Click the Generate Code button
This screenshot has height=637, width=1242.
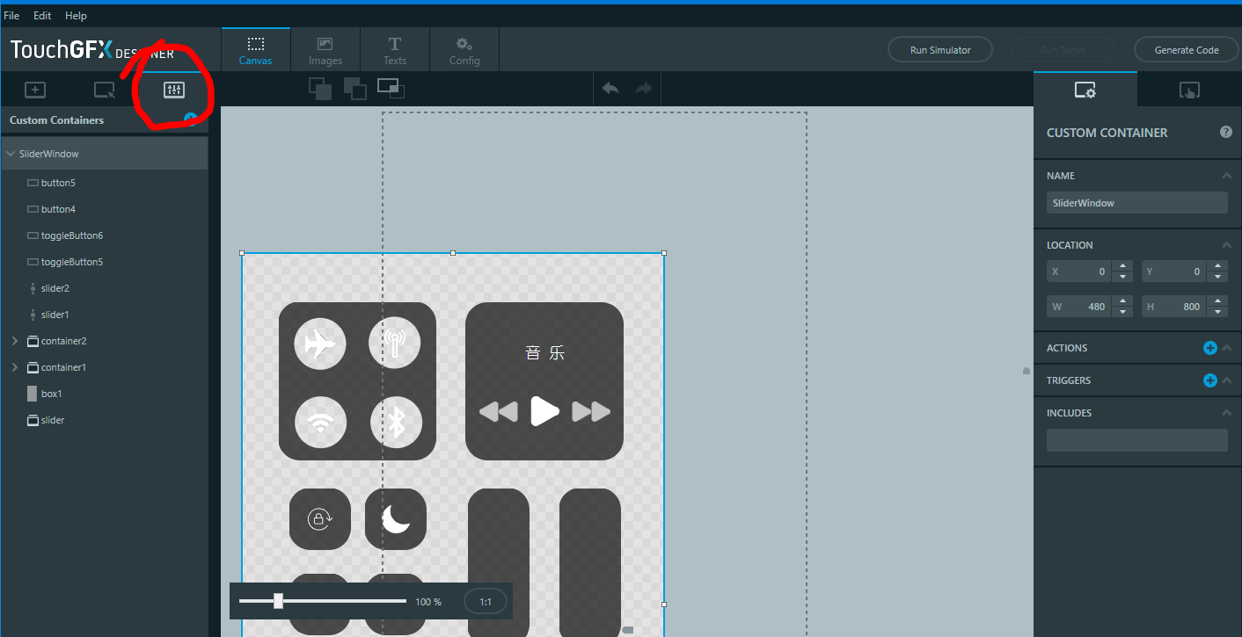(x=1186, y=49)
